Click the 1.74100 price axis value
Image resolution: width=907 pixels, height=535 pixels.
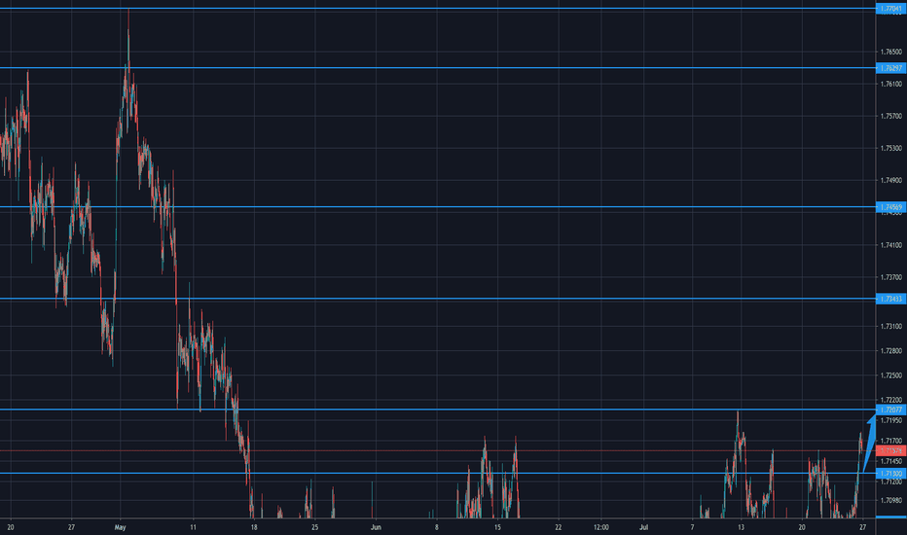(890, 245)
